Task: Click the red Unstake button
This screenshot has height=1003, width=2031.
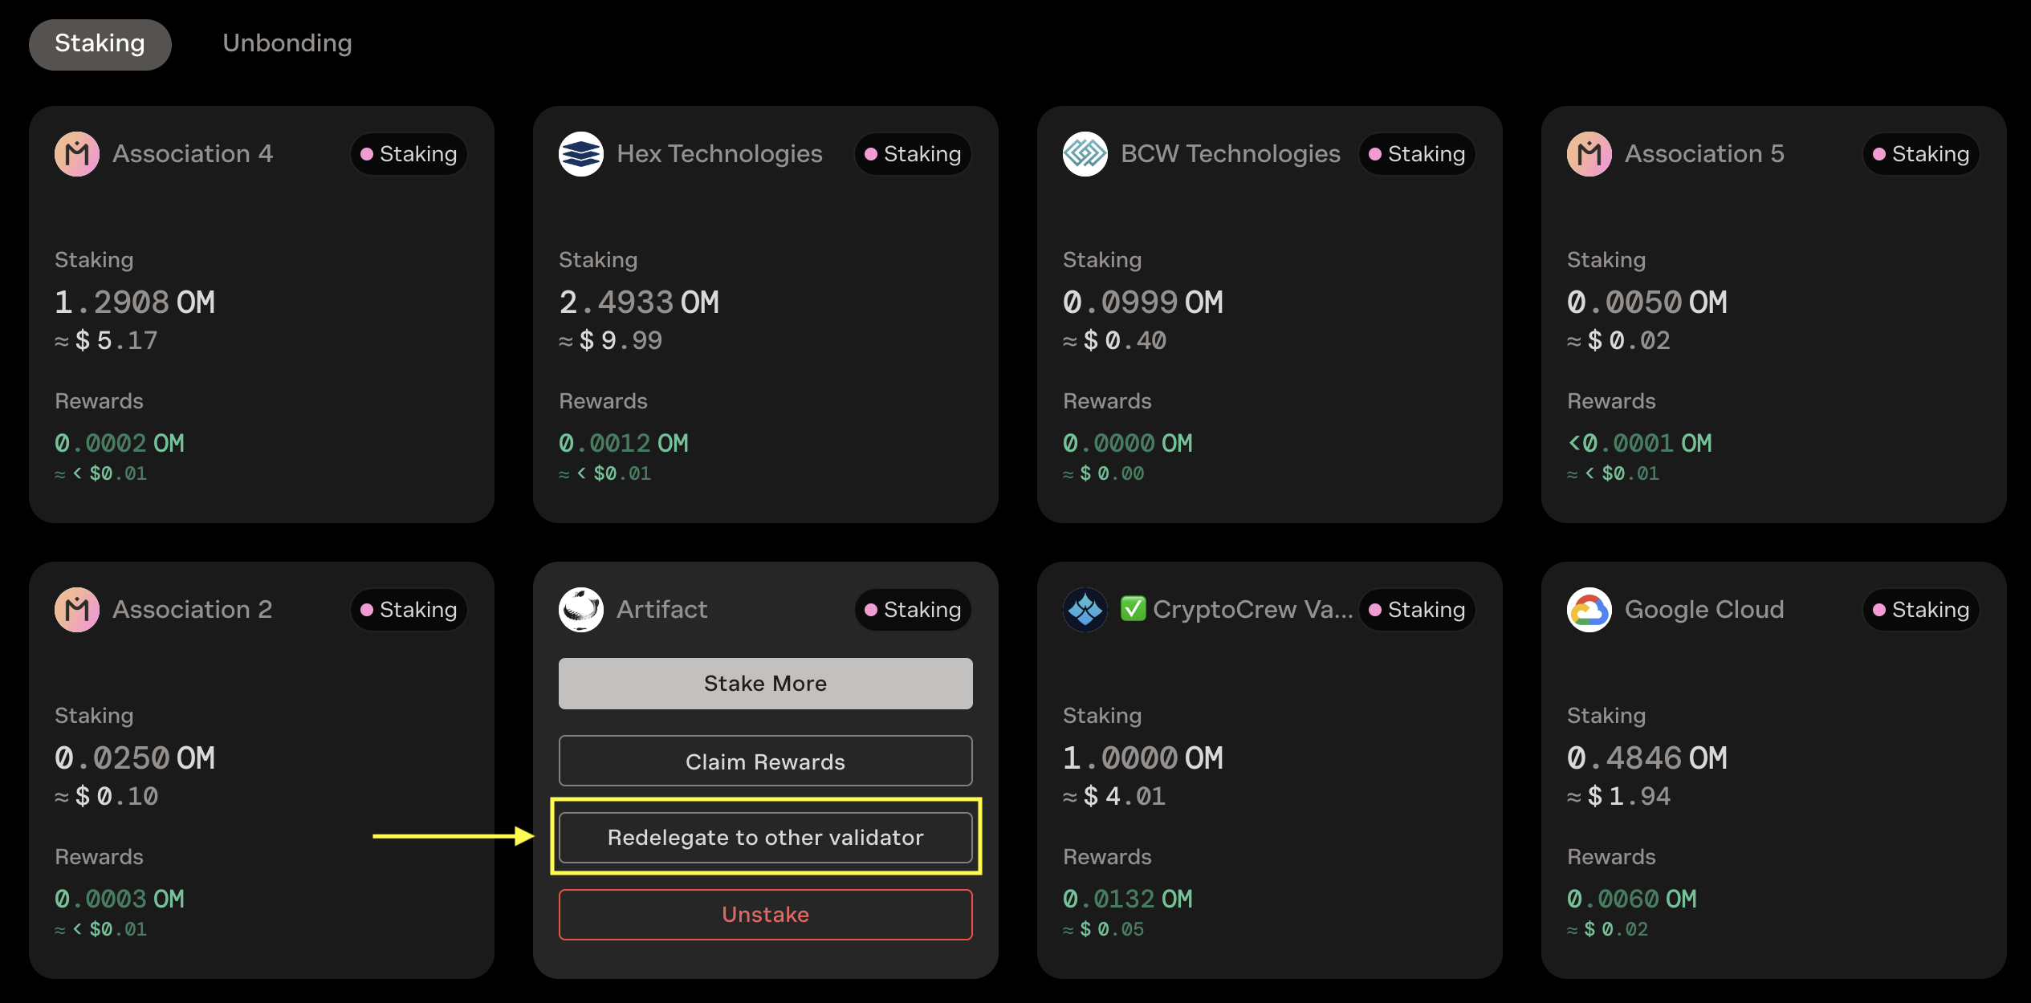Action: 765,915
